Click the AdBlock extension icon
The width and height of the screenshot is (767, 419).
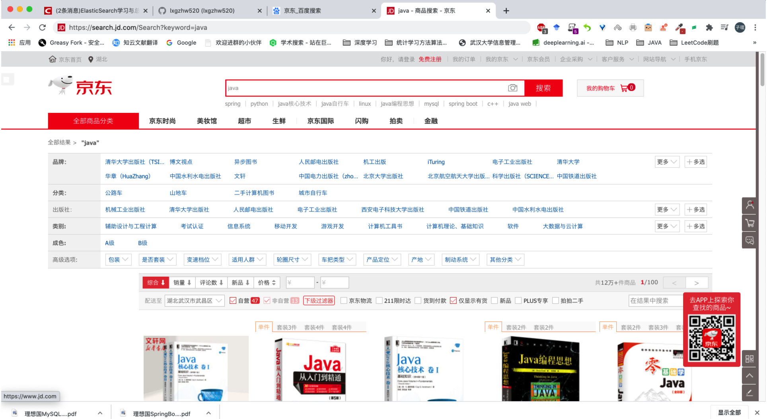tap(541, 27)
